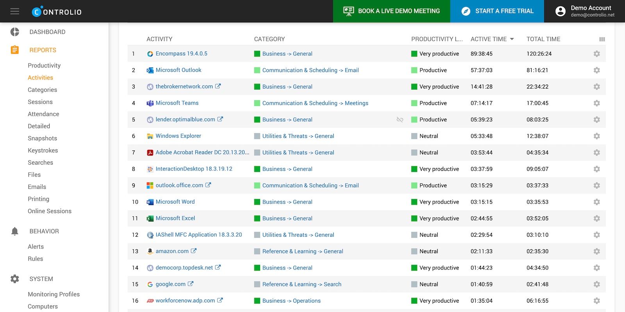The height and width of the screenshot is (312, 625).
Task: Sort by the Activity column header
Action: (x=159, y=39)
